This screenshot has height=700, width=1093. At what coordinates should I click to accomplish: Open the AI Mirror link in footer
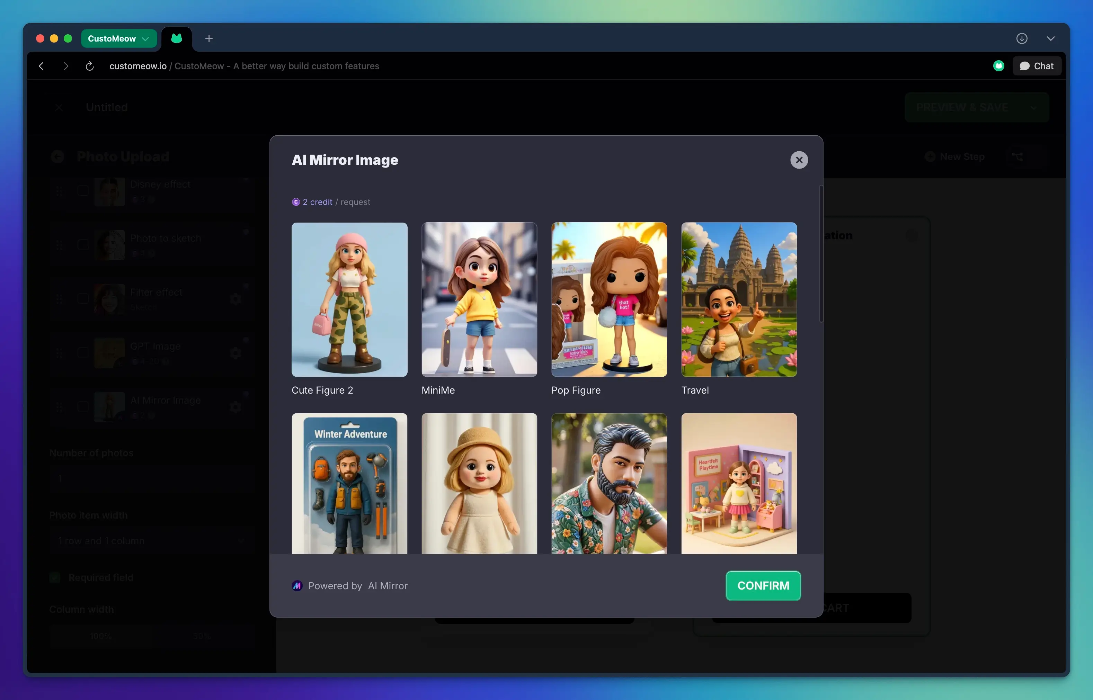point(388,586)
